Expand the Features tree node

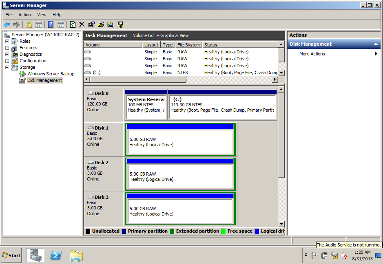click(7, 48)
